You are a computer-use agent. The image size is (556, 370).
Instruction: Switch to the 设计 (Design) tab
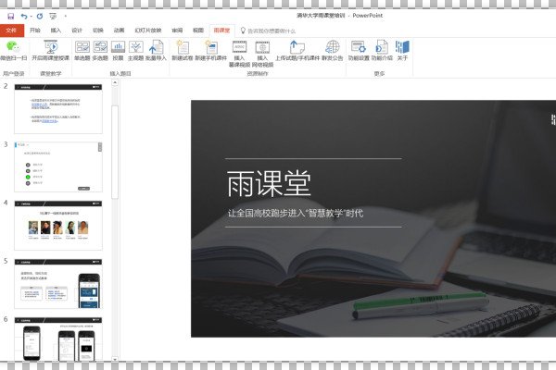tap(77, 31)
